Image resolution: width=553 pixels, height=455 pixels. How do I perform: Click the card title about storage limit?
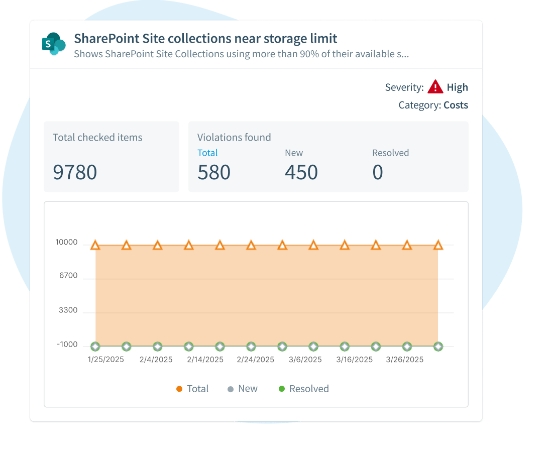205,39
